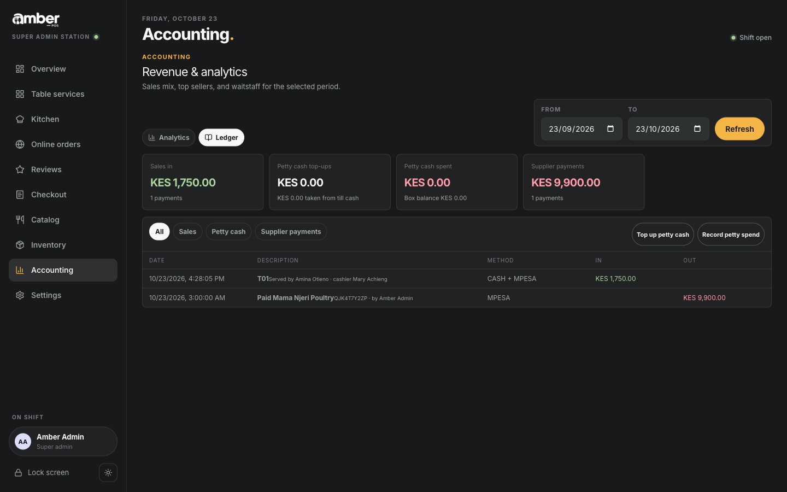Viewport: 787px width, 492px height.
Task: Click the Paid Mama Njeri Poultry entry
Action: [x=335, y=298]
